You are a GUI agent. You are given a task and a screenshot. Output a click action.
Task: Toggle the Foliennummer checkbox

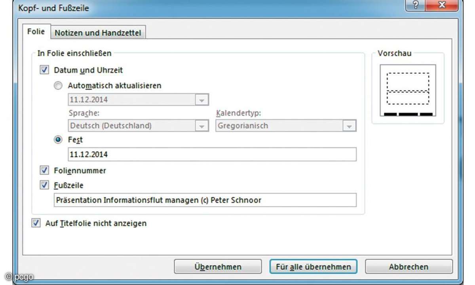click(44, 171)
